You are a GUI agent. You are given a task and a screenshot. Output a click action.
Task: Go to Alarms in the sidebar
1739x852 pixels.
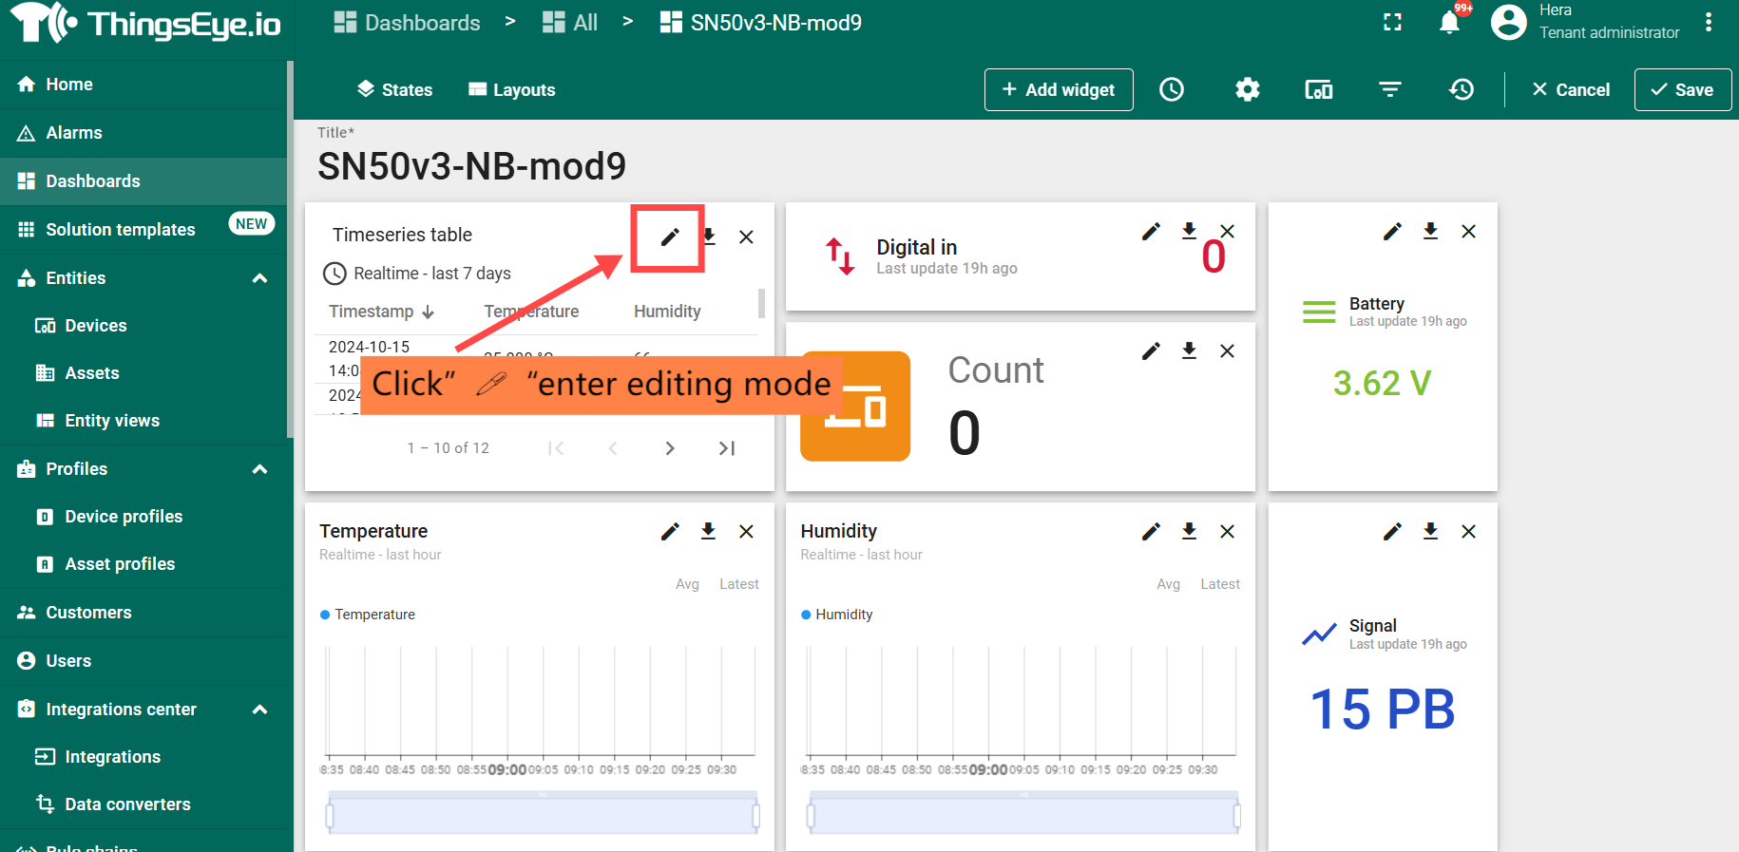pyautogui.click(x=73, y=133)
